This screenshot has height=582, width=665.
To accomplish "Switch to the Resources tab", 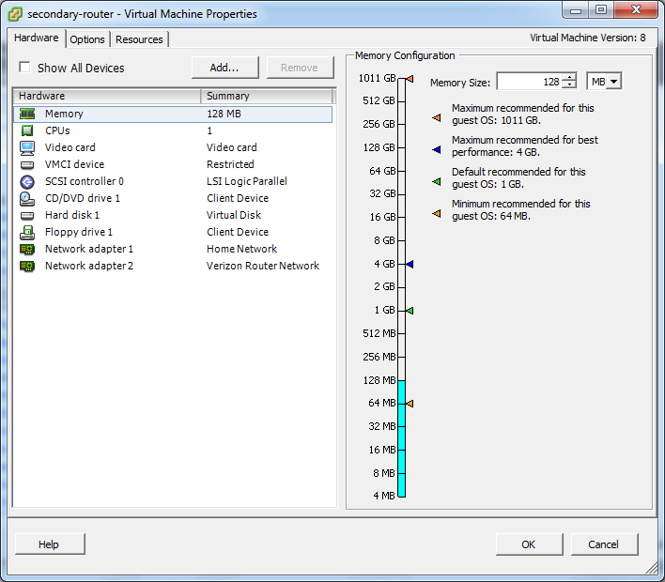I will tap(139, 39).
